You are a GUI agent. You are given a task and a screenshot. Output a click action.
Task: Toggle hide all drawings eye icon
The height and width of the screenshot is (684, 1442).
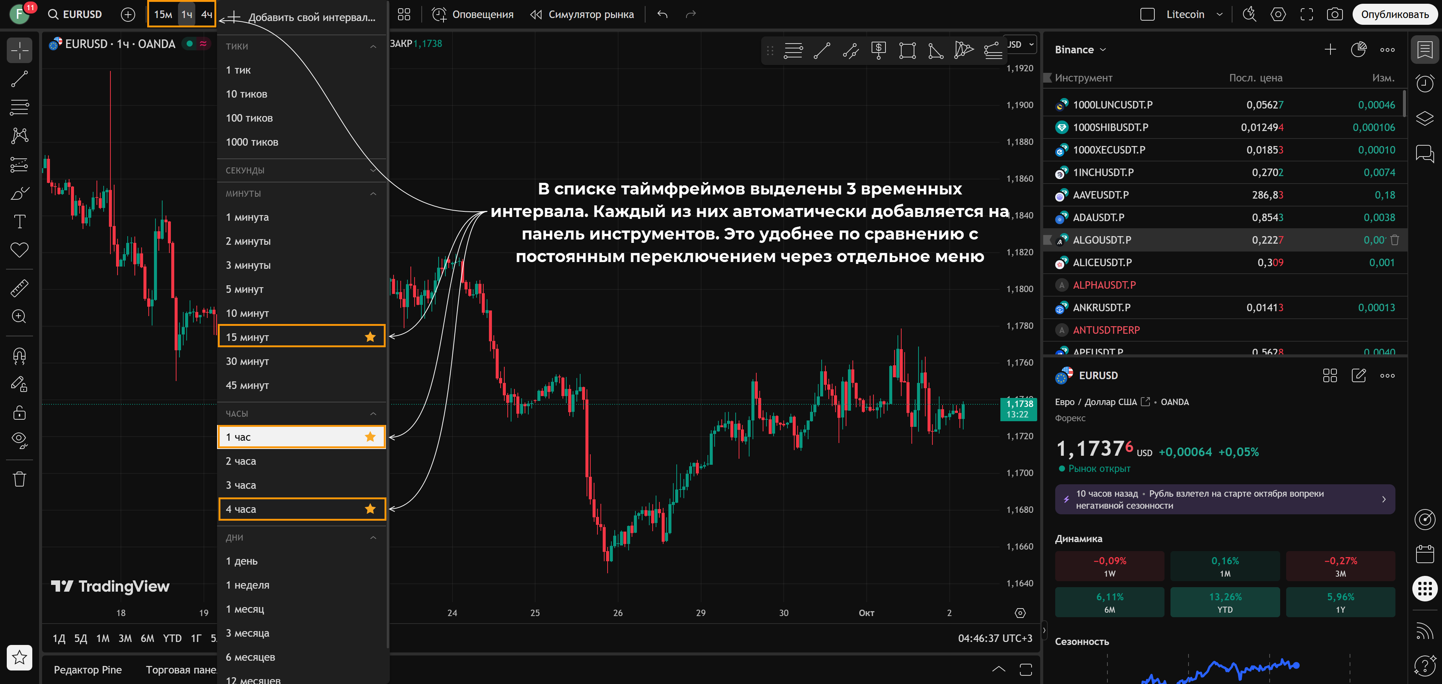[x=20, y=440]
